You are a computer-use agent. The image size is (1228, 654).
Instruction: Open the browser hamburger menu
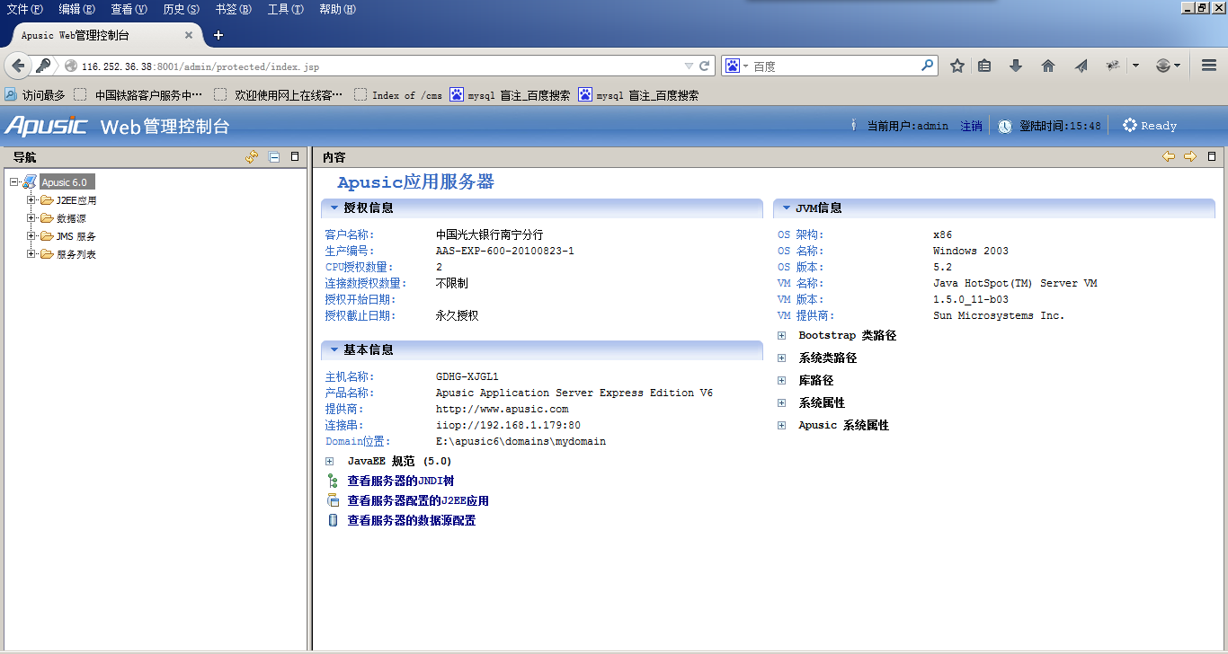point(1209,66)
